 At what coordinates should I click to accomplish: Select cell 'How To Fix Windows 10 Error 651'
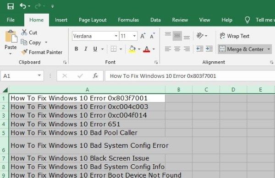87,124
